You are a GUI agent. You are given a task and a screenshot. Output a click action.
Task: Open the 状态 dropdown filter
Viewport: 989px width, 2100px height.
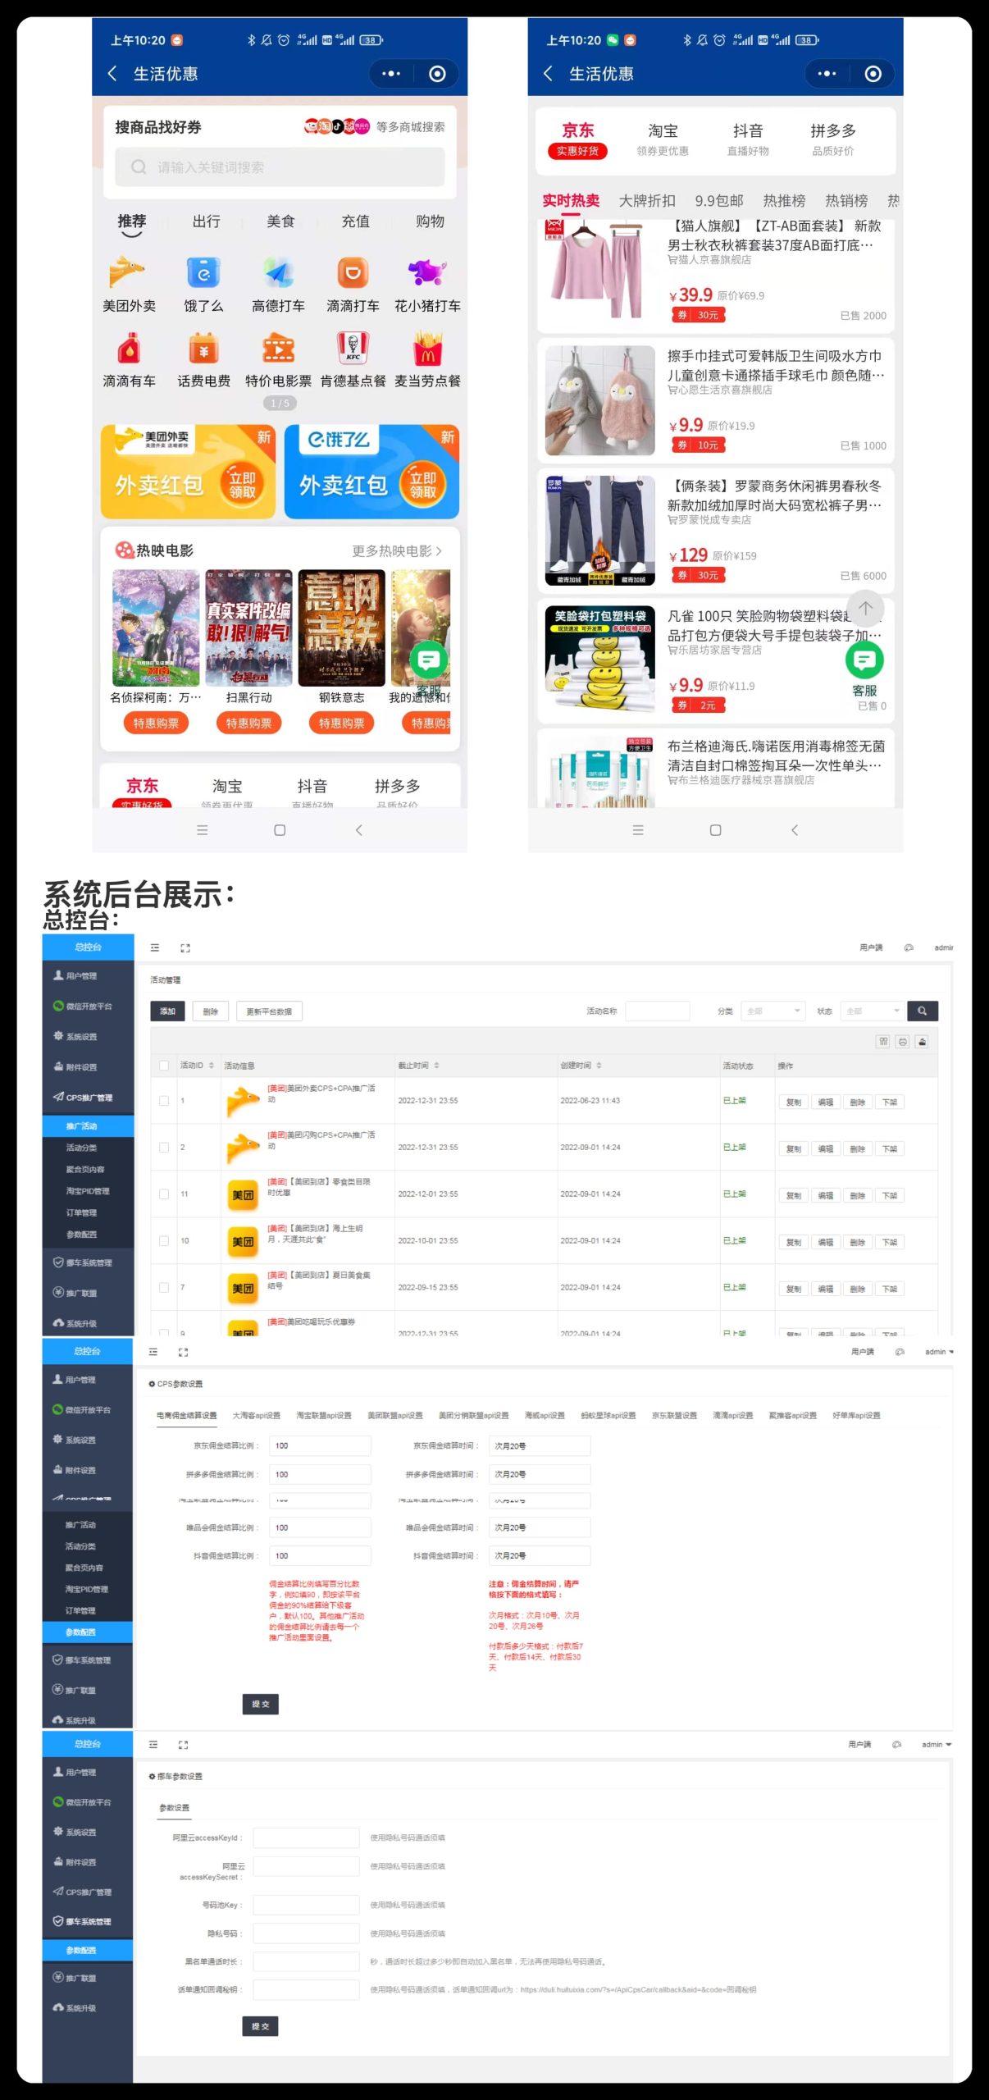(873, 1011)
